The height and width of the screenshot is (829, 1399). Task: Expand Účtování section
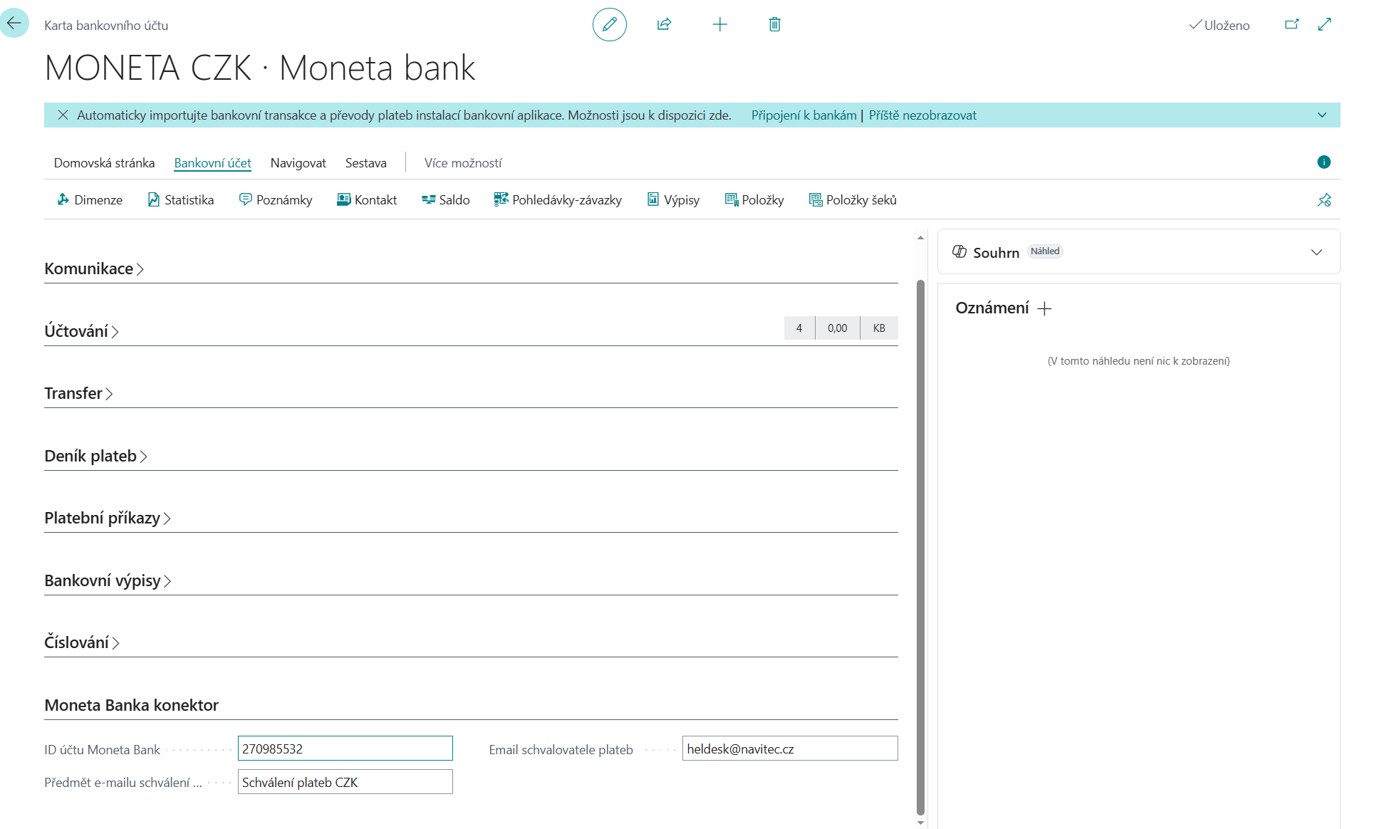(81, 331)
